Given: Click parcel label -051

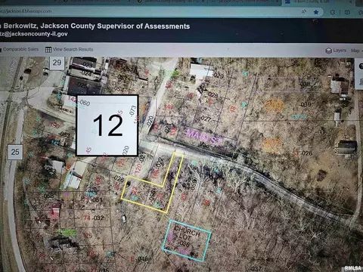Looking at the screenshot, I should (97, 200).
